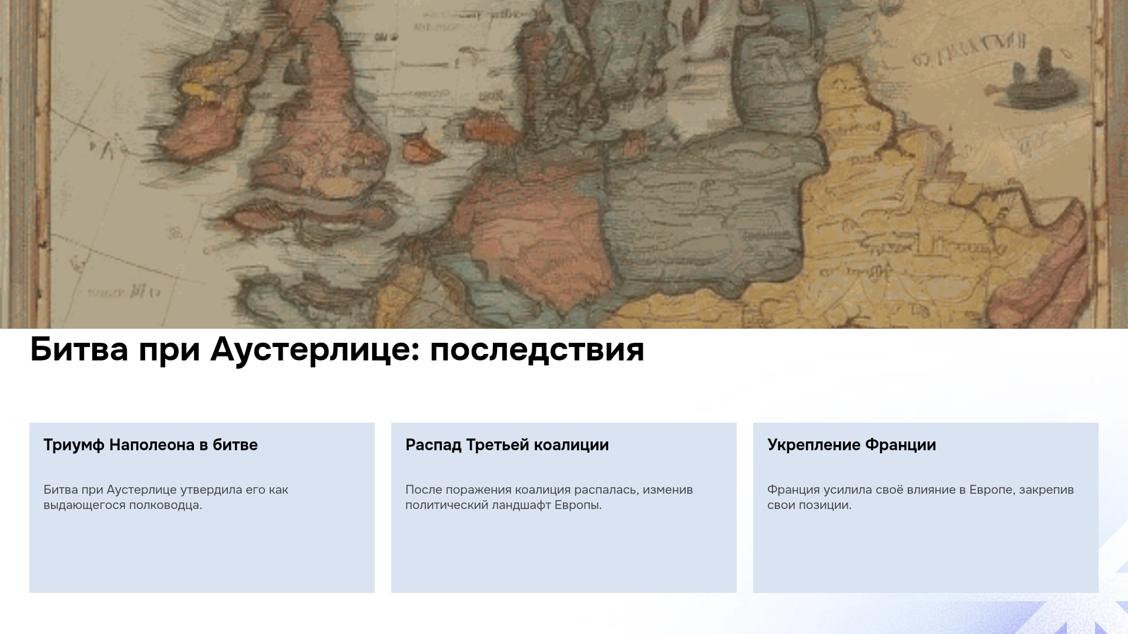The height and width of the screenshot is (634, 1128).
Task: Click text about политический ландшафт Европы
Action: 503,505
